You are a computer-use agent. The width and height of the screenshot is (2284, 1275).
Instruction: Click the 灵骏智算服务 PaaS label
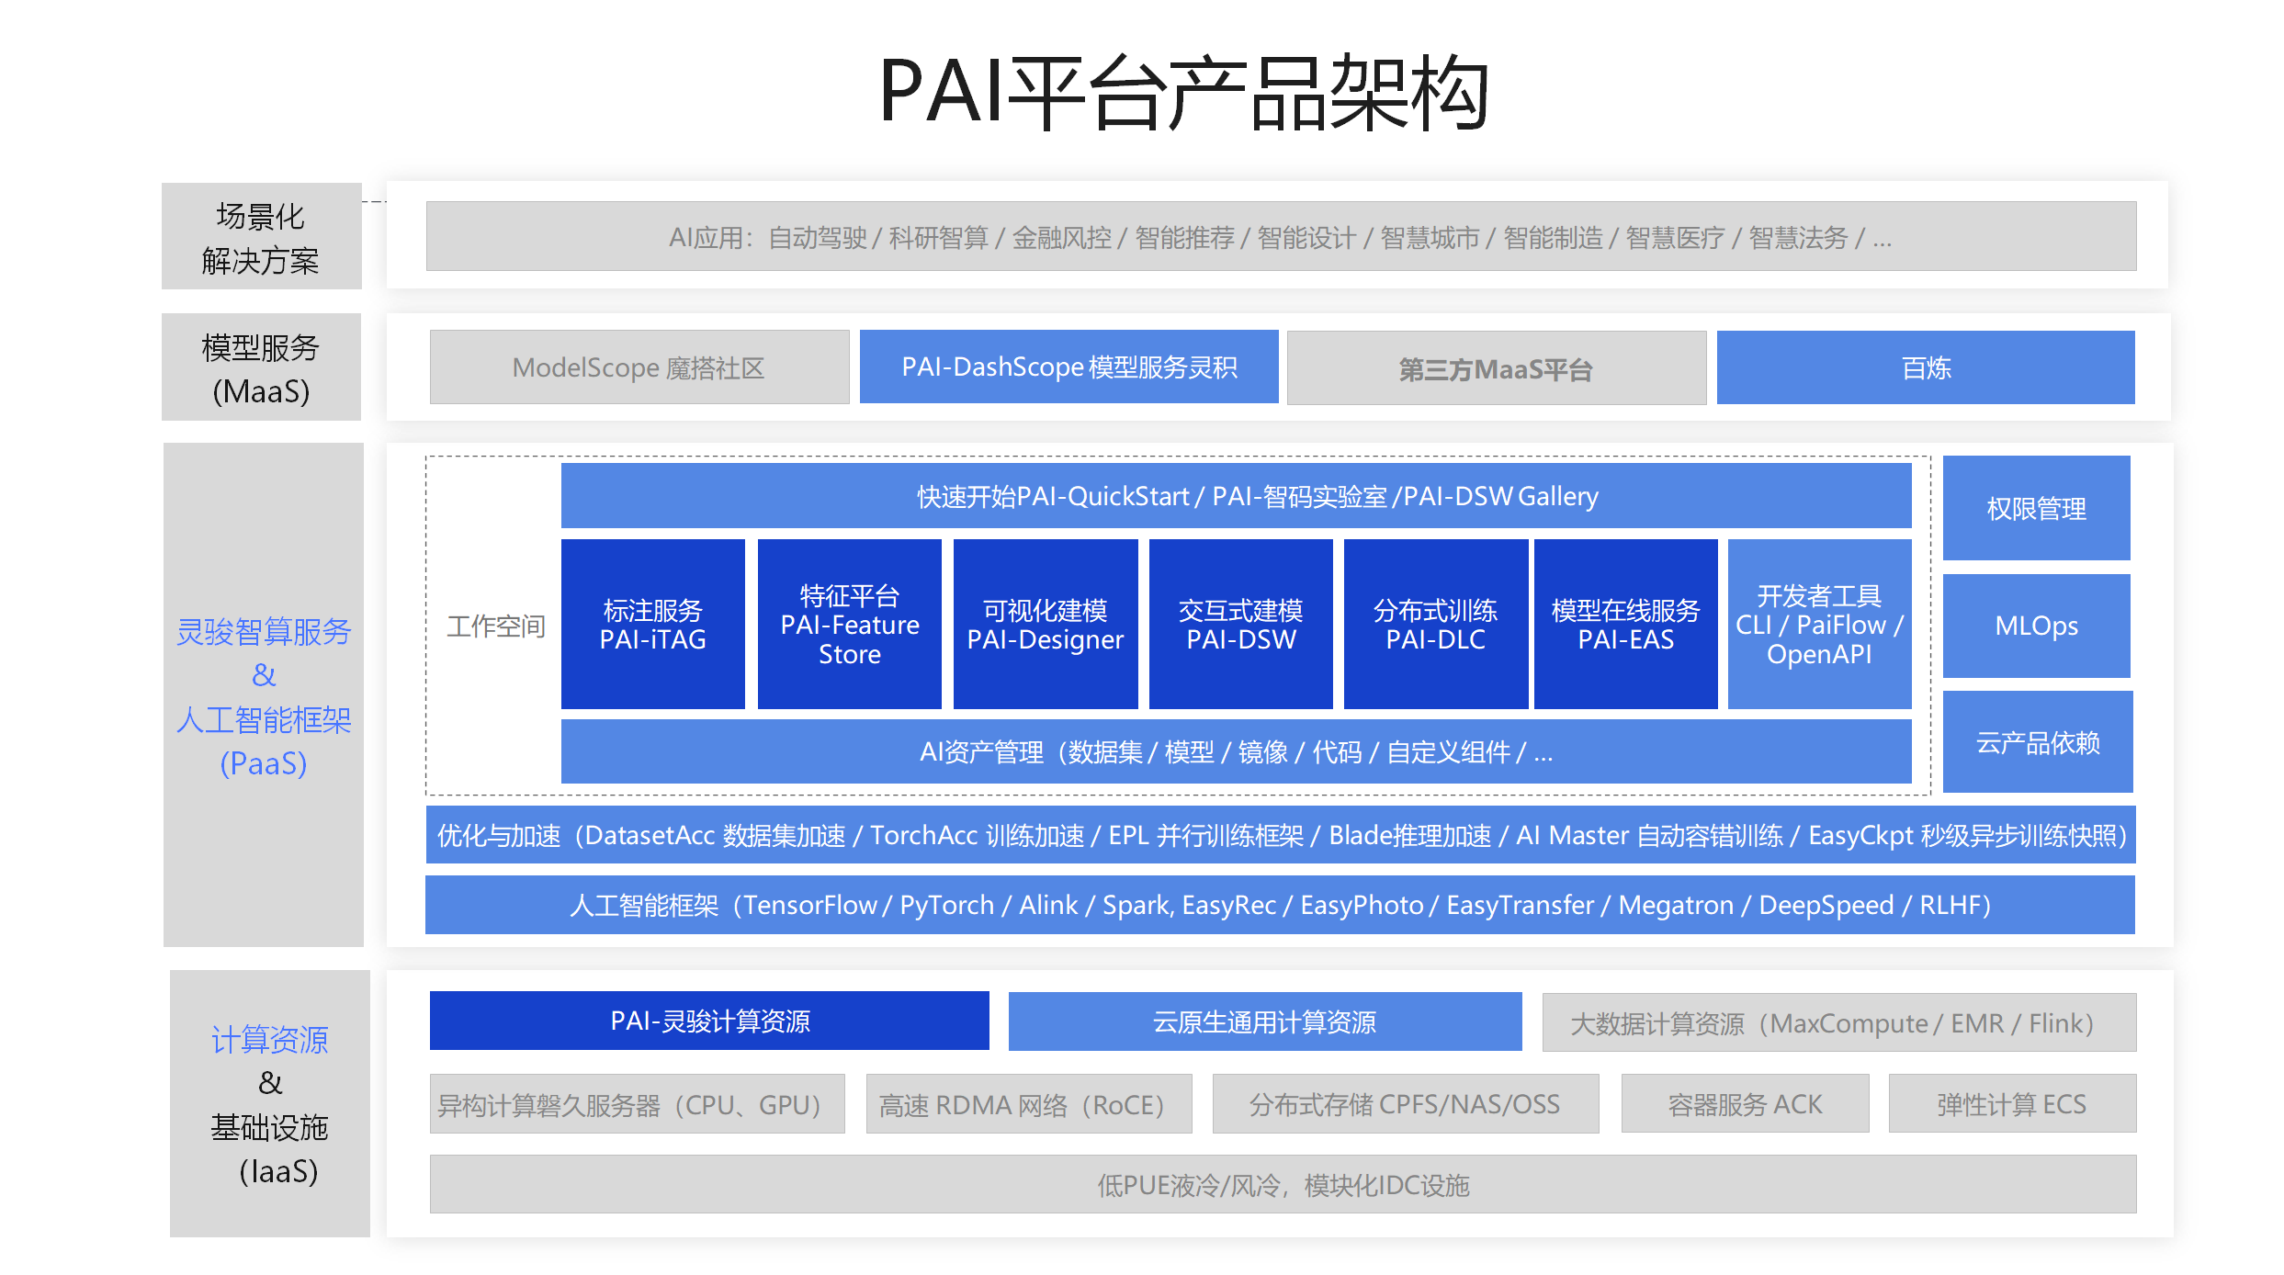[264, 695]
